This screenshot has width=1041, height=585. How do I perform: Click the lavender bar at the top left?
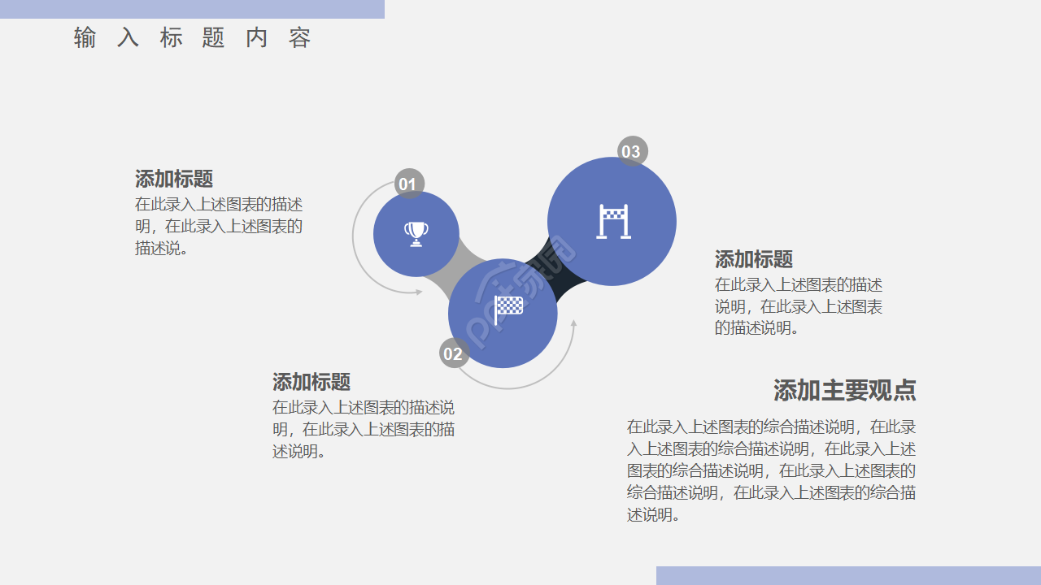pos(192,9)
